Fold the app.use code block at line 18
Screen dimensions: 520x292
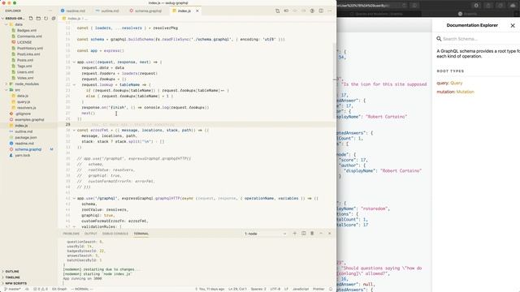(x=74, y=62)
